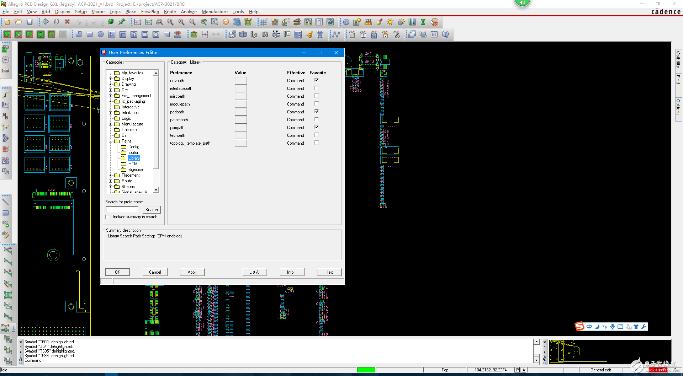Viewport: 683px width, 376px height.
Task: Click the New file toolbar icon
Action: pyautogui.click(x=7, y=22)
